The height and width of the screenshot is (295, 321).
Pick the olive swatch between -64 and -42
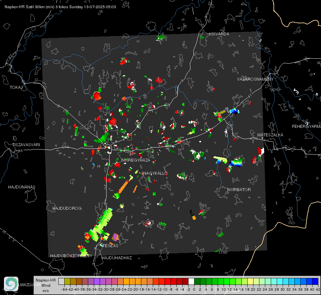tap(67, 281)
